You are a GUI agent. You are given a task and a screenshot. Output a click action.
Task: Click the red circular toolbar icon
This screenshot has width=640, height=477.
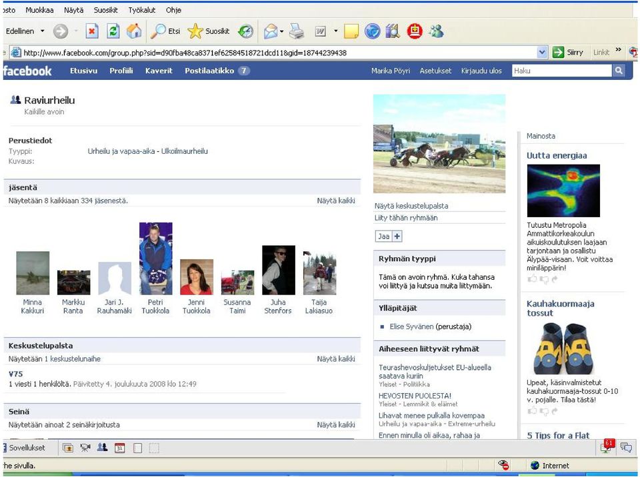click(415, 31)
